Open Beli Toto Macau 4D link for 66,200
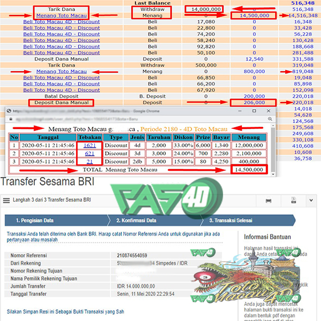The width and height of the screenshot is (321, 321). [62, 84]
